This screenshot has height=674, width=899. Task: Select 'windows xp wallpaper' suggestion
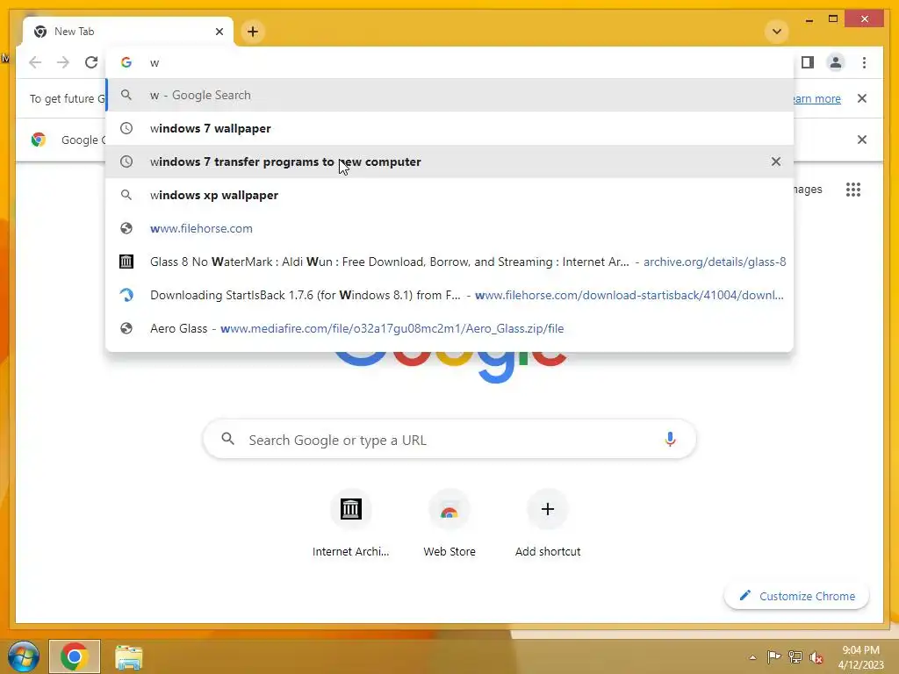[450, 195]
